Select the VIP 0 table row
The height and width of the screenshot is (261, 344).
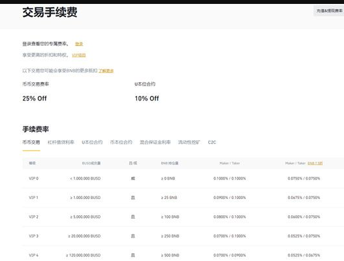pos(183,178)
